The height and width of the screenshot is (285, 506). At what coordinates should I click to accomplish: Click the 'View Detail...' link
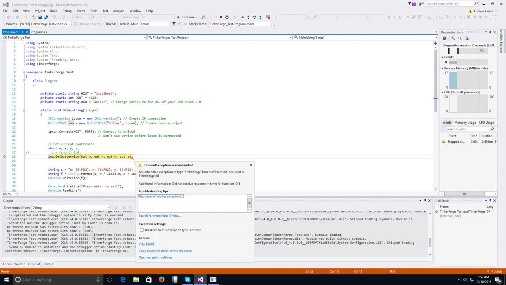[147, 244]
